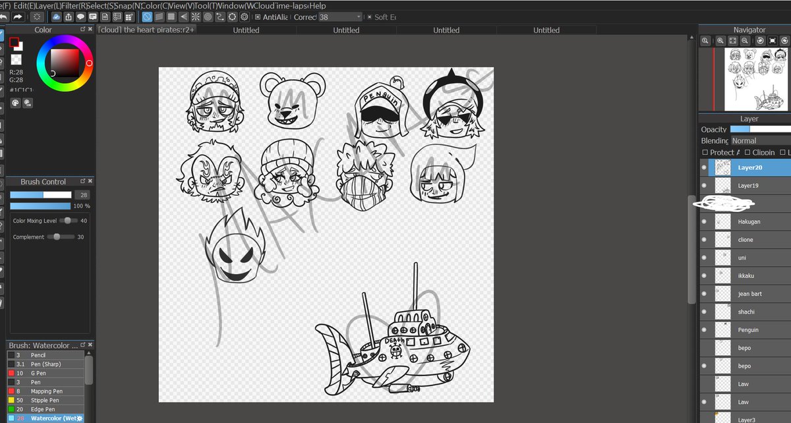Click the brush size slider
Viewport: 791px width, 423px height.
coord(40,195)
